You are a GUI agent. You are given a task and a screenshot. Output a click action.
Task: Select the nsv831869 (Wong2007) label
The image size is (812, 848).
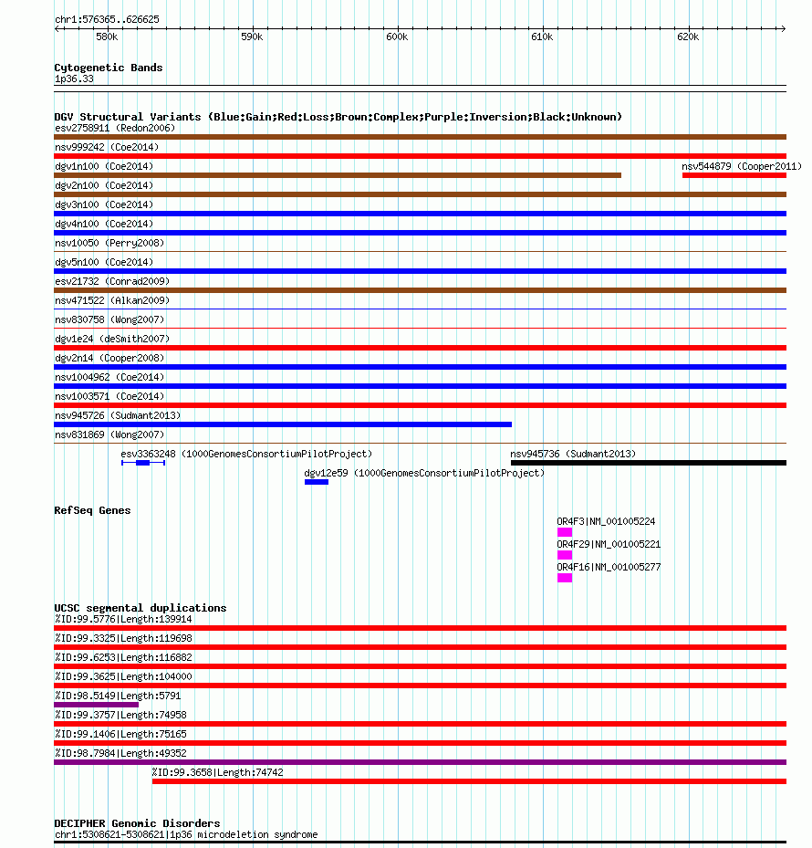coord(109,434)
